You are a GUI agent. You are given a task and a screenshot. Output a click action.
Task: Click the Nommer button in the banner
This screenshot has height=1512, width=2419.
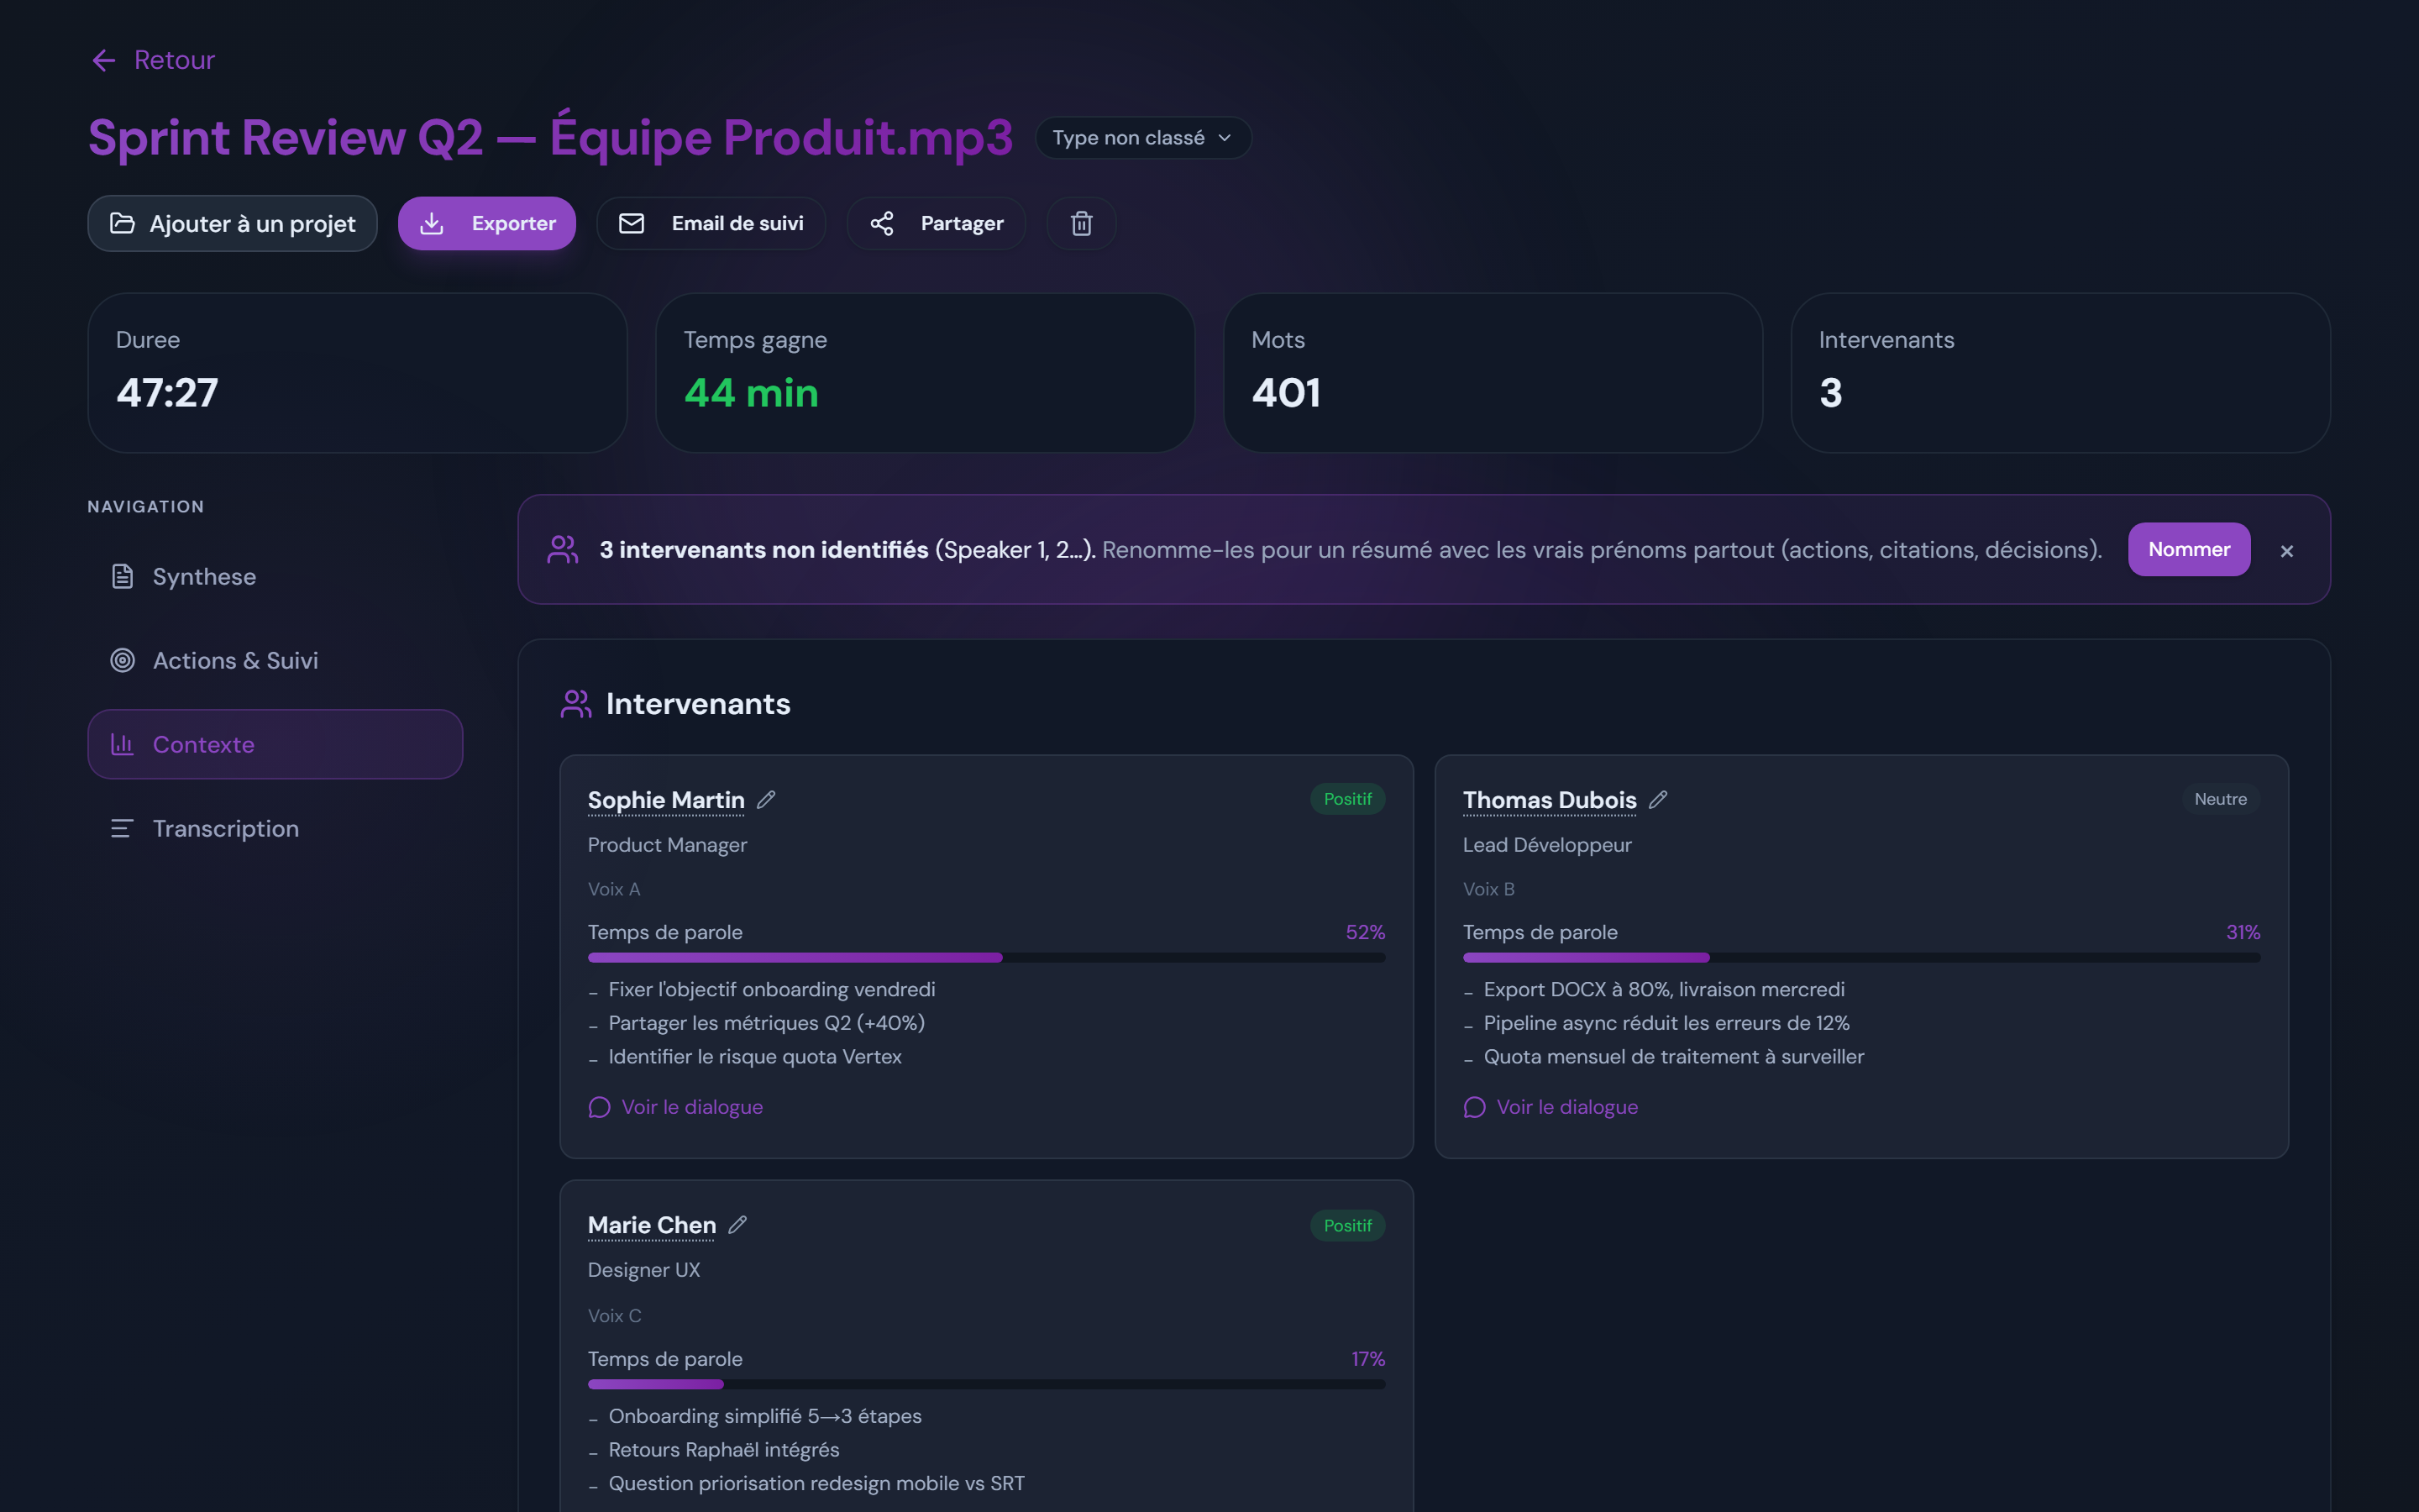pyautogui.click(x=2188, y=549)
